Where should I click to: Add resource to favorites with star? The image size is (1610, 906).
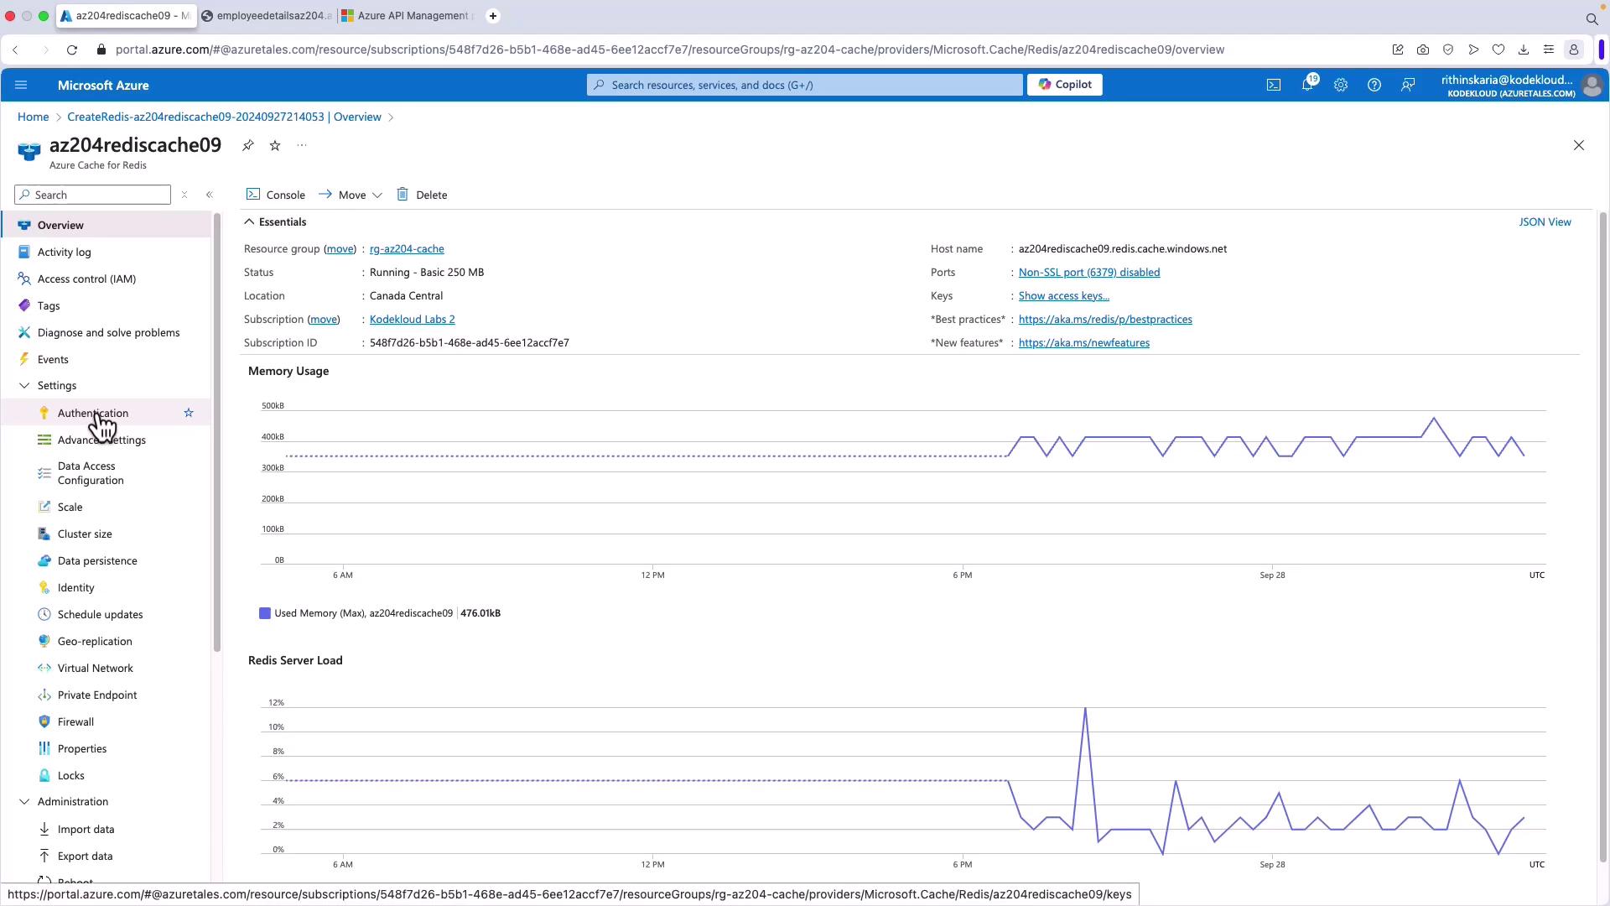275,146
